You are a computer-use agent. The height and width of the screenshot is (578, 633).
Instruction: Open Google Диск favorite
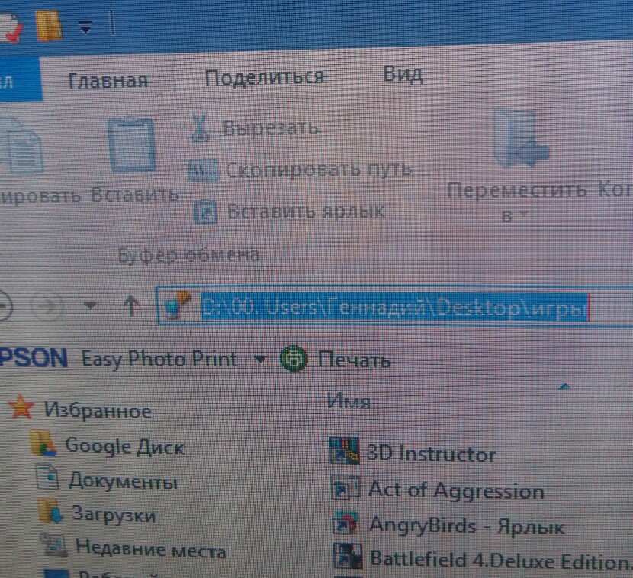click(x=125, y=447)
